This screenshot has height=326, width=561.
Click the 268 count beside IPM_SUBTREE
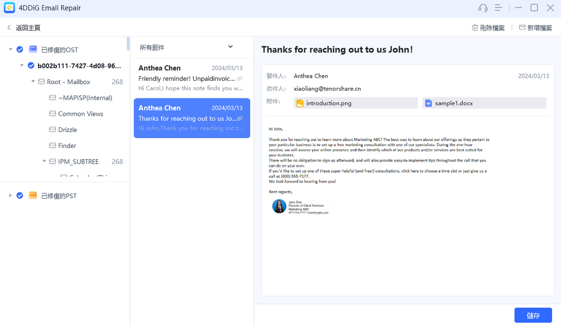click(x=117, y=162)
